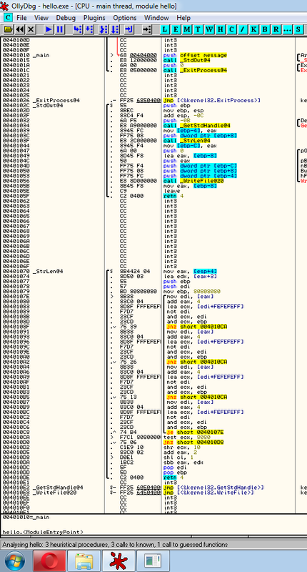Show Run trace with dots button
The image size is (307, 572).
(287, 29)
